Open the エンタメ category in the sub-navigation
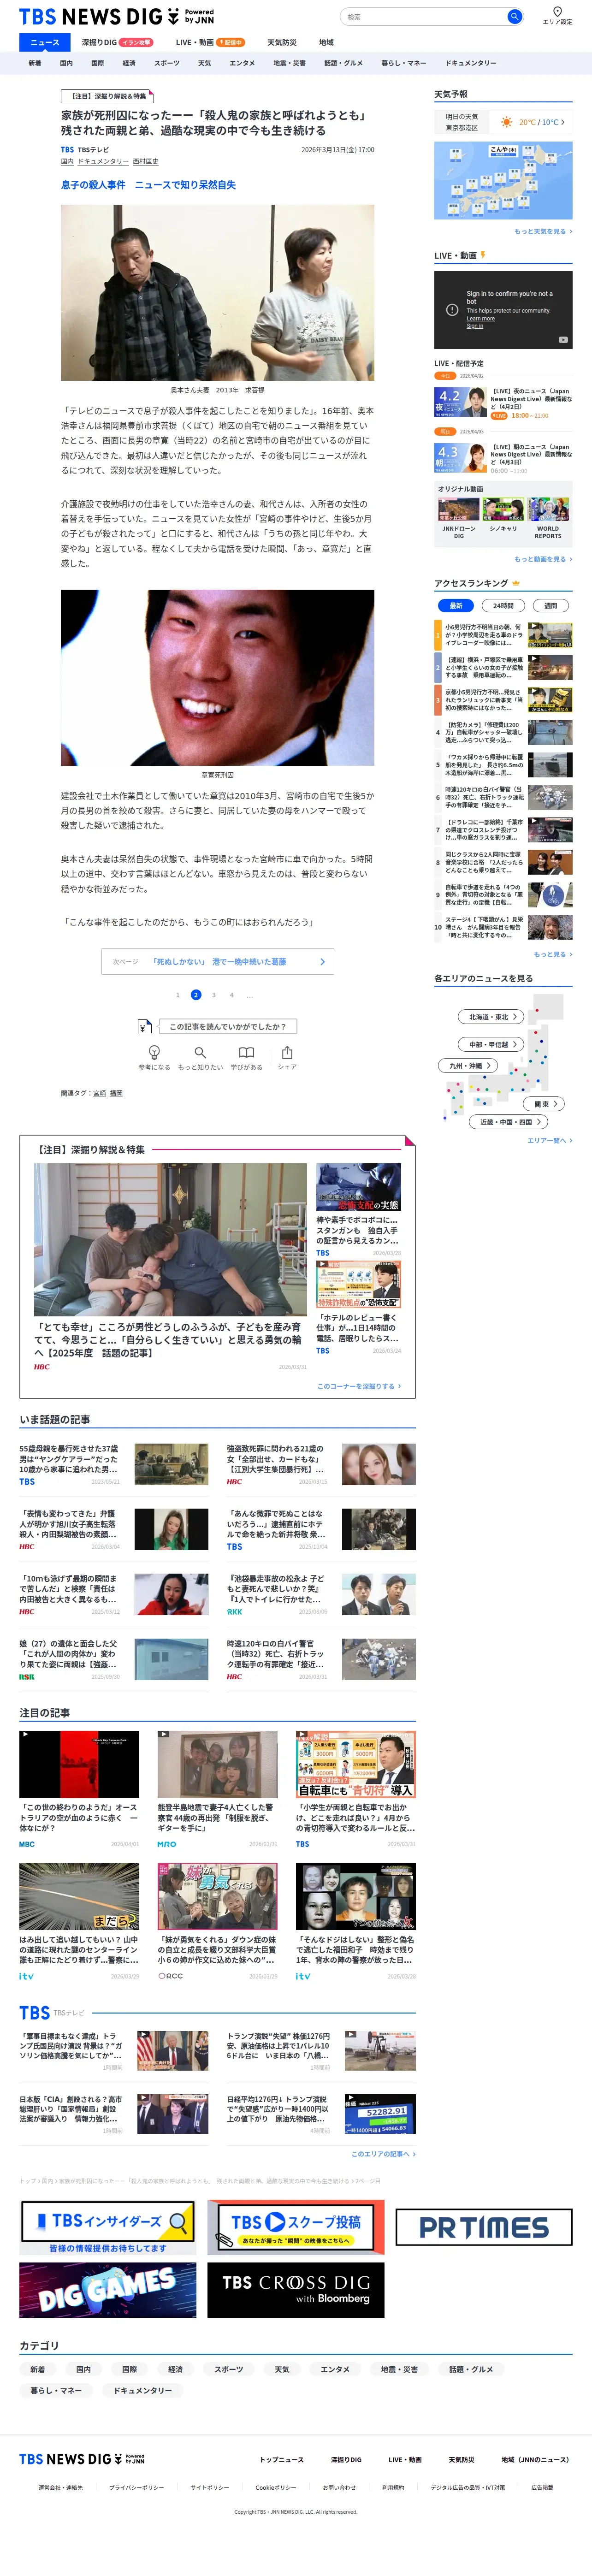The width and height of the screenshot is (592, 2576). [242, 63]
